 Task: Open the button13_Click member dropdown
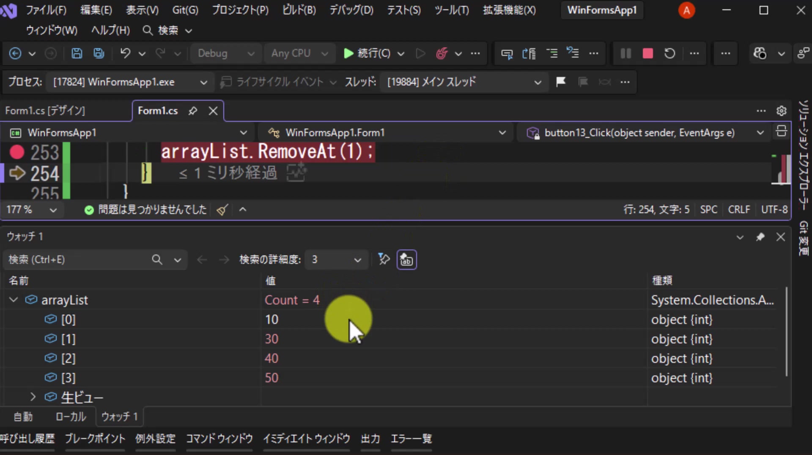coord(645,133)
